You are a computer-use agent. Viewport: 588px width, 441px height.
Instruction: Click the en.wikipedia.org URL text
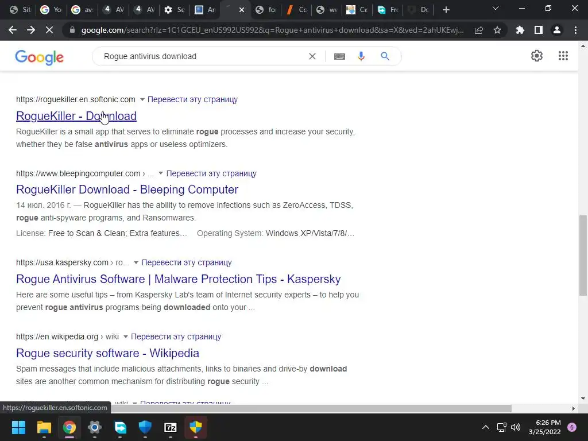point(57,336)
